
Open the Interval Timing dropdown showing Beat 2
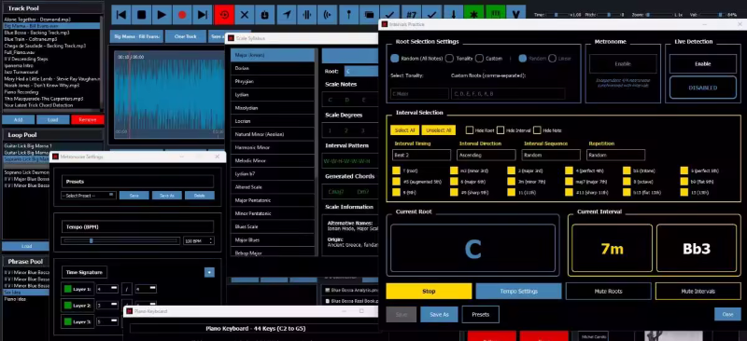click(422, 155)
